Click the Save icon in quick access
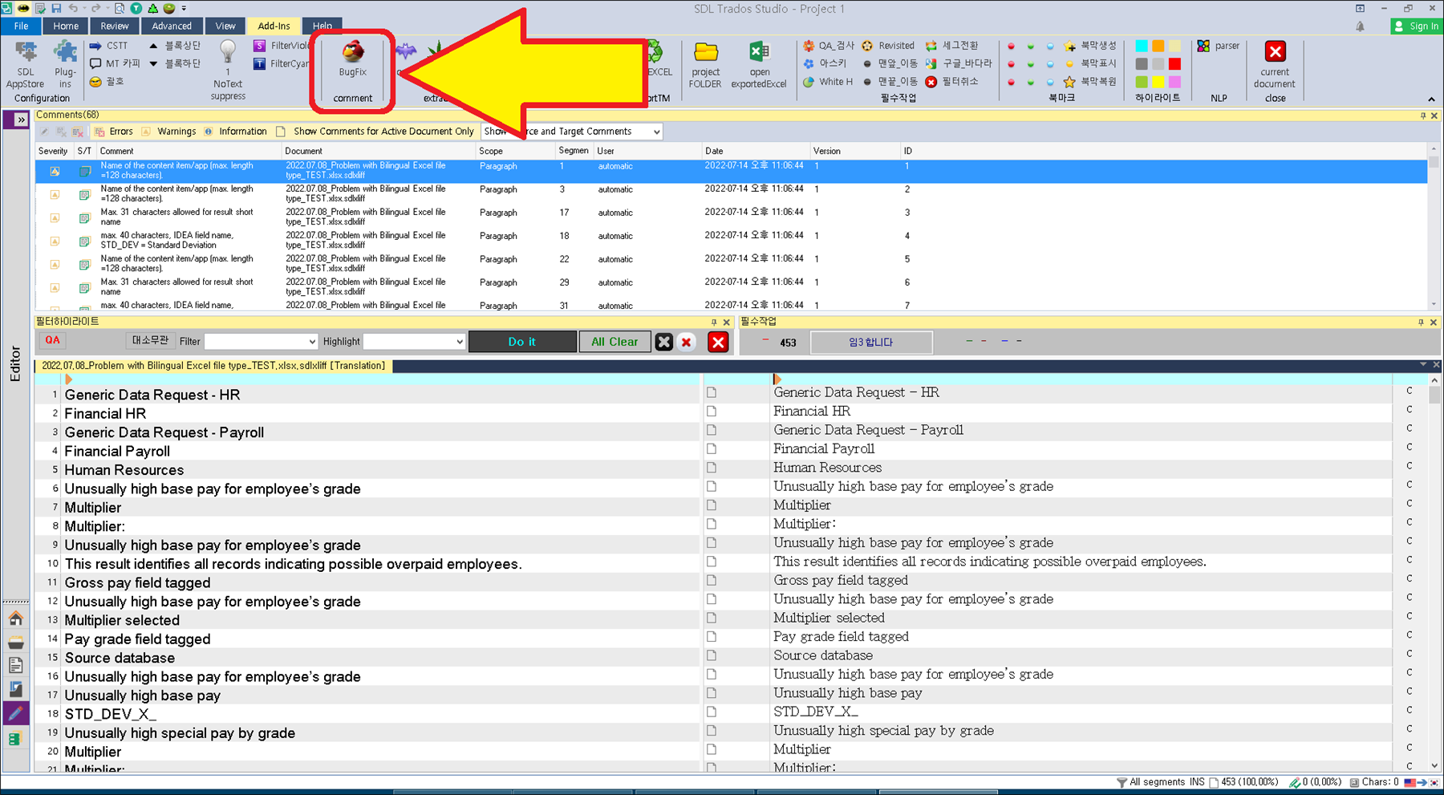Image resolution: width=1444 pixels, height=795 pixels. (x=56, y=8)
